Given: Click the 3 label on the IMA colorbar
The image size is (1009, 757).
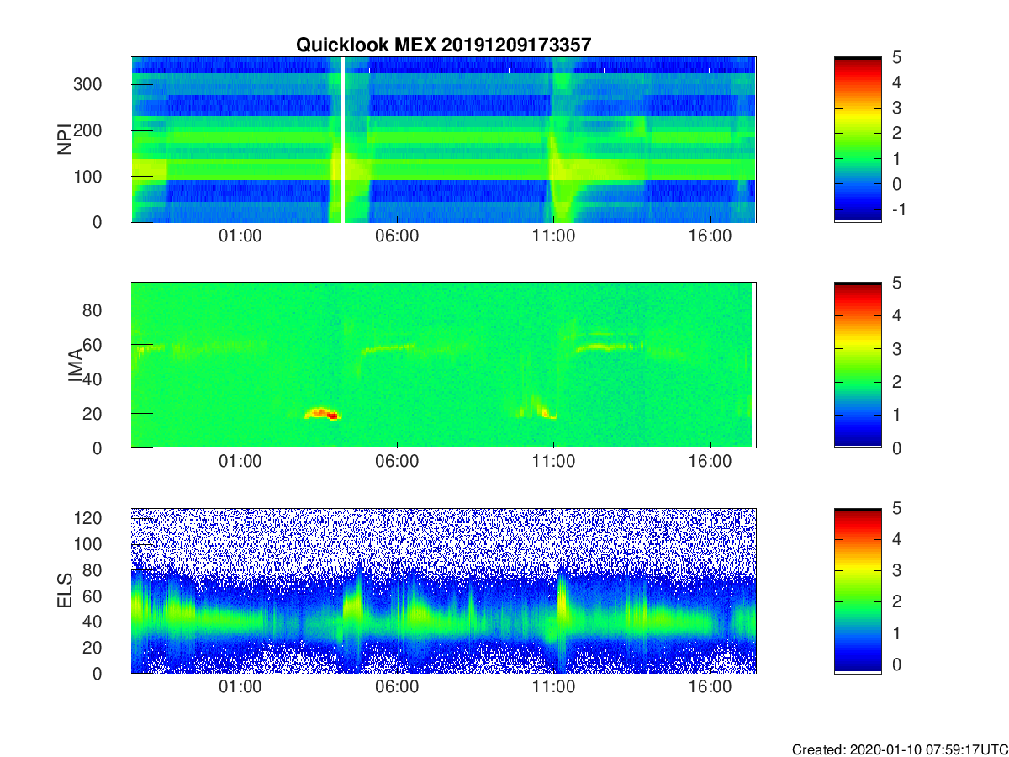Looking at the screenshot, I should [895, 349].
